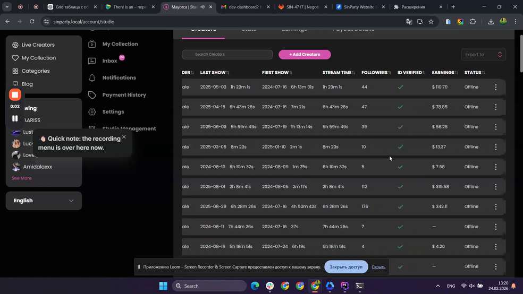Open Settings in account menu
Screen dimensions: 523x294
tap(106, 112)
